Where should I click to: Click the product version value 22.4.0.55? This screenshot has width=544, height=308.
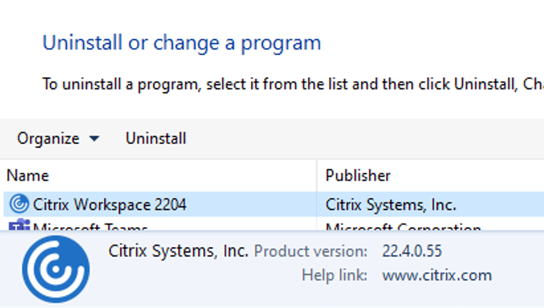pos(412,251)
